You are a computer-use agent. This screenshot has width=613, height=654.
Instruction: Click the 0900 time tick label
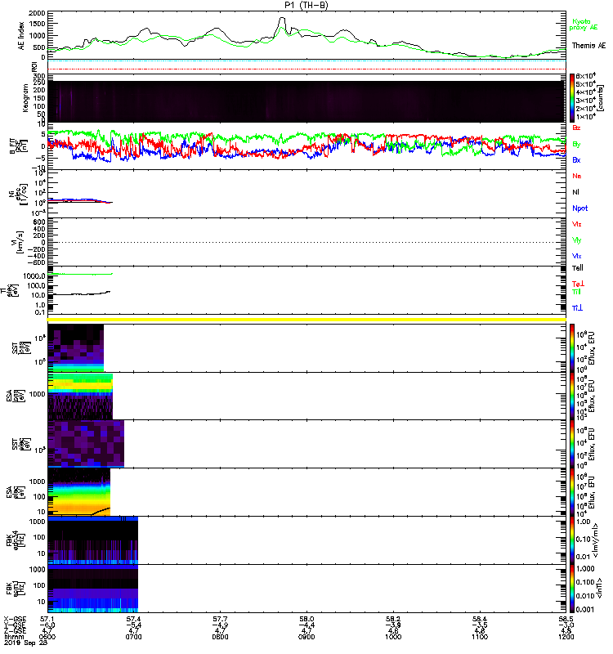[x=306, y=637]
